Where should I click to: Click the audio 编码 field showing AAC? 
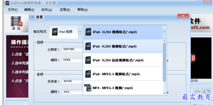click(x=73, y=92)
